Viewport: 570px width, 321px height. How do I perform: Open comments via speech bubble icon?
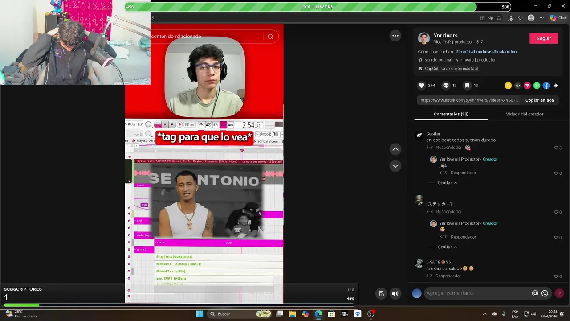pyautogui.click(x=446, y=86)
